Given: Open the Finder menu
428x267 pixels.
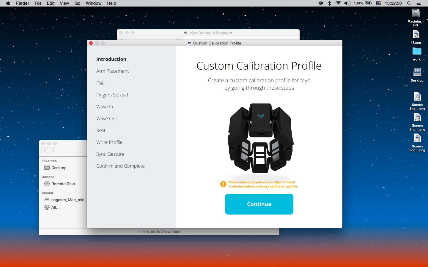Looking at the screenshot, I should pyautogui.click(x=23, y=3).
